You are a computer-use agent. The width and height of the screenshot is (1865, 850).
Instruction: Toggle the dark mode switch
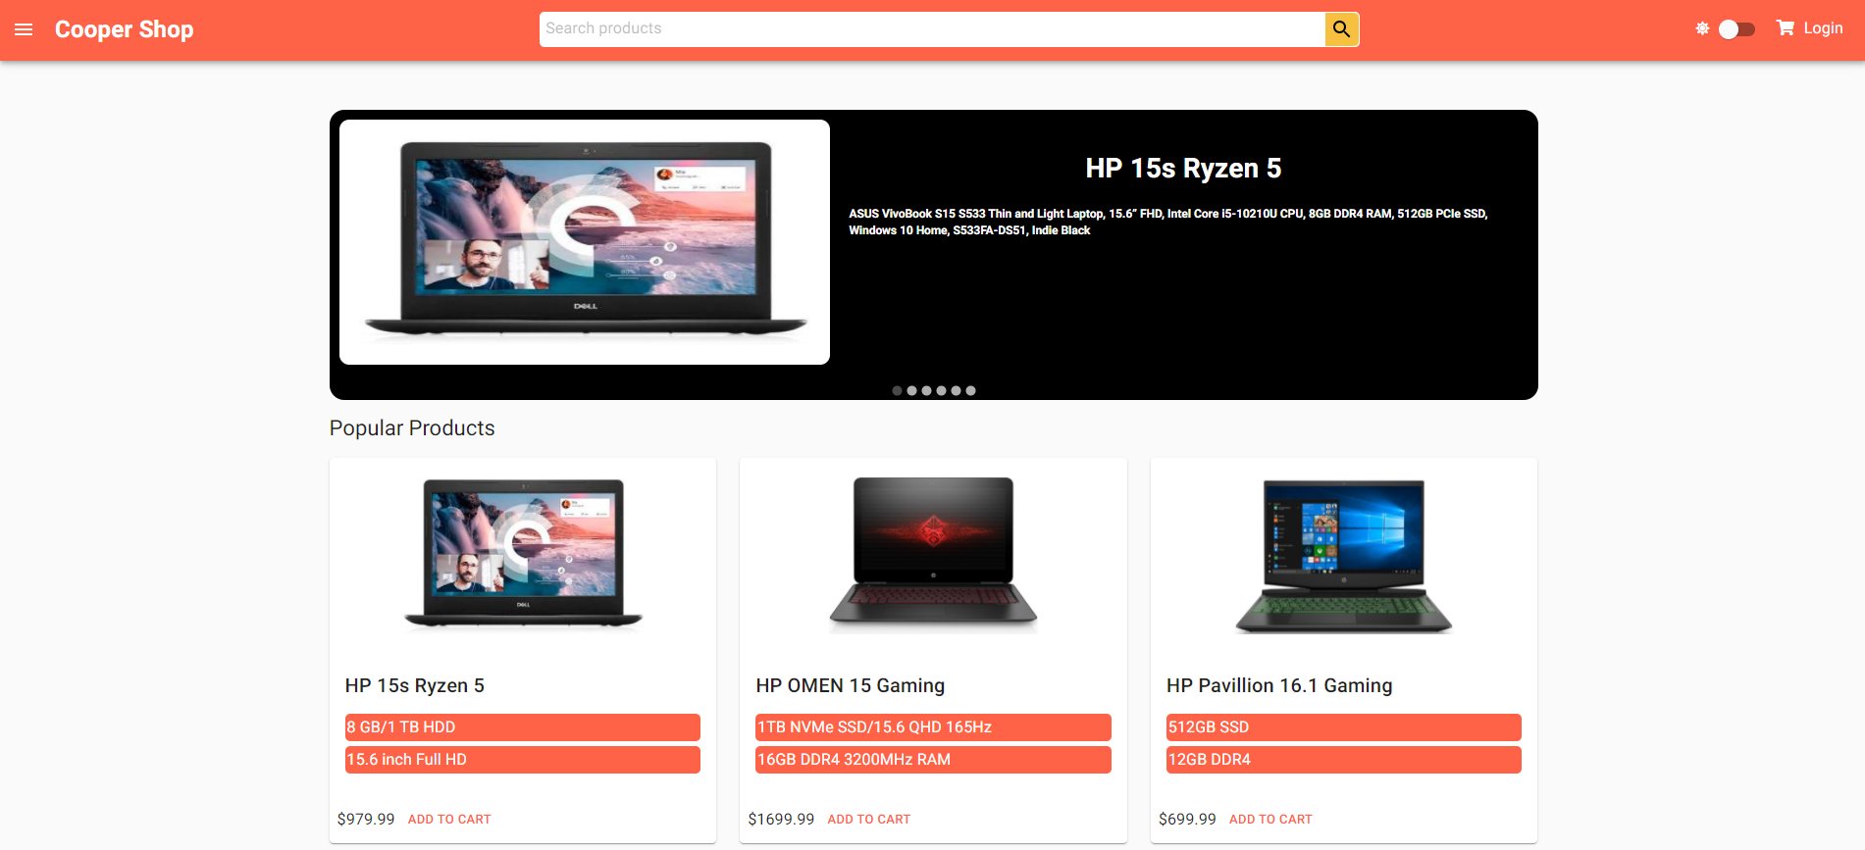(x=1735, y=29)
